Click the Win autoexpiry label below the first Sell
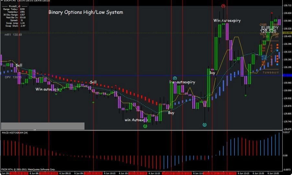This screenshot has width=292, height=175. click(x=49, y=89)
